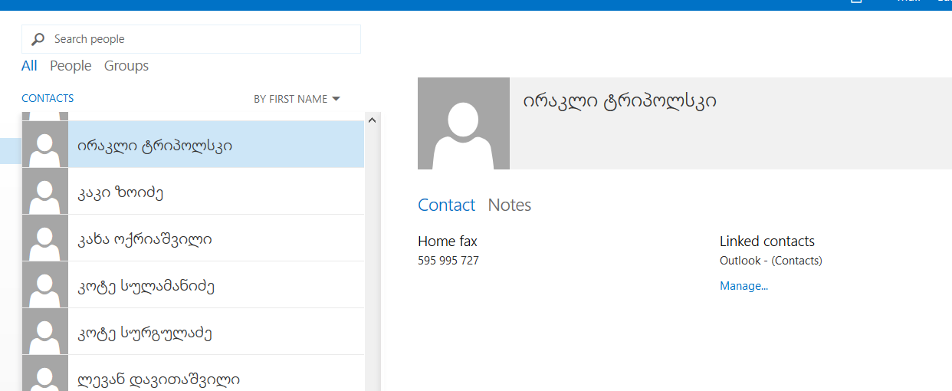Switch to the Notes tab
Screen dimensions: 952x391
tap(509, 205)
